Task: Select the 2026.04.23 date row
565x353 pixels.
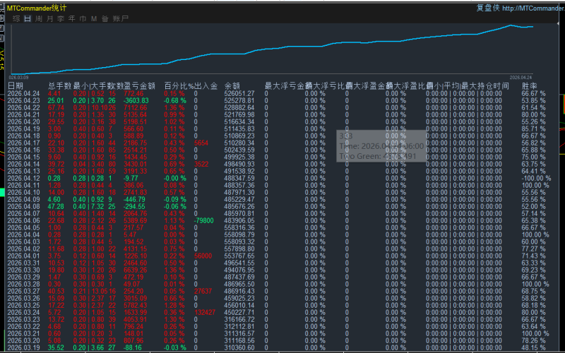Action: click(x=23, y=100)
